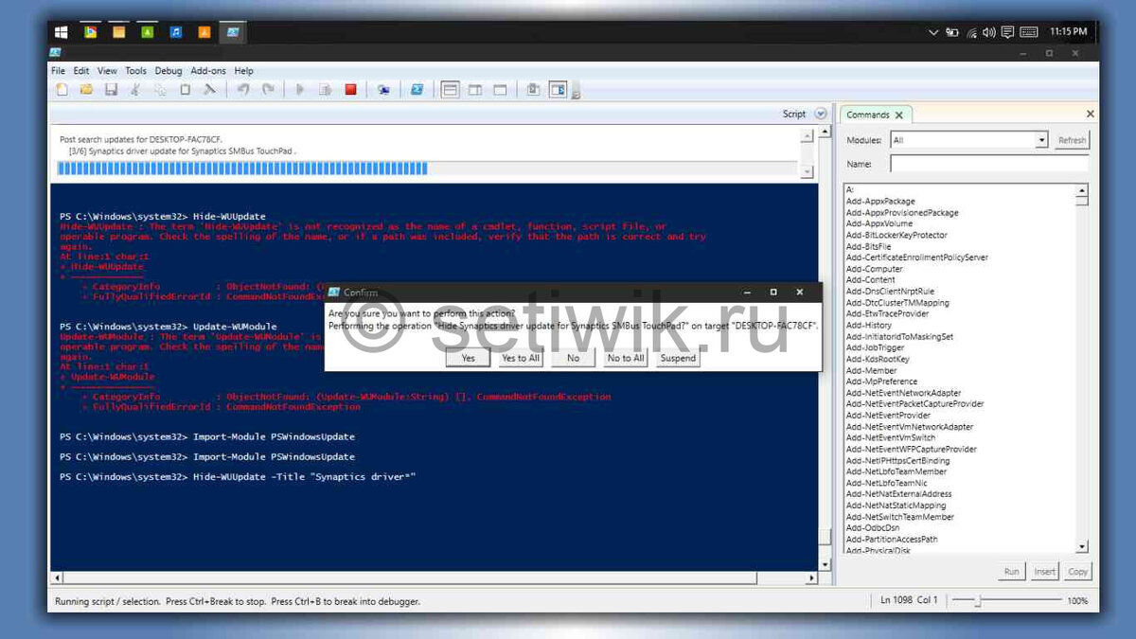Viewport: 1136px width, 639px height.
Task: Redo the last edit
Action: pos(270,89)
